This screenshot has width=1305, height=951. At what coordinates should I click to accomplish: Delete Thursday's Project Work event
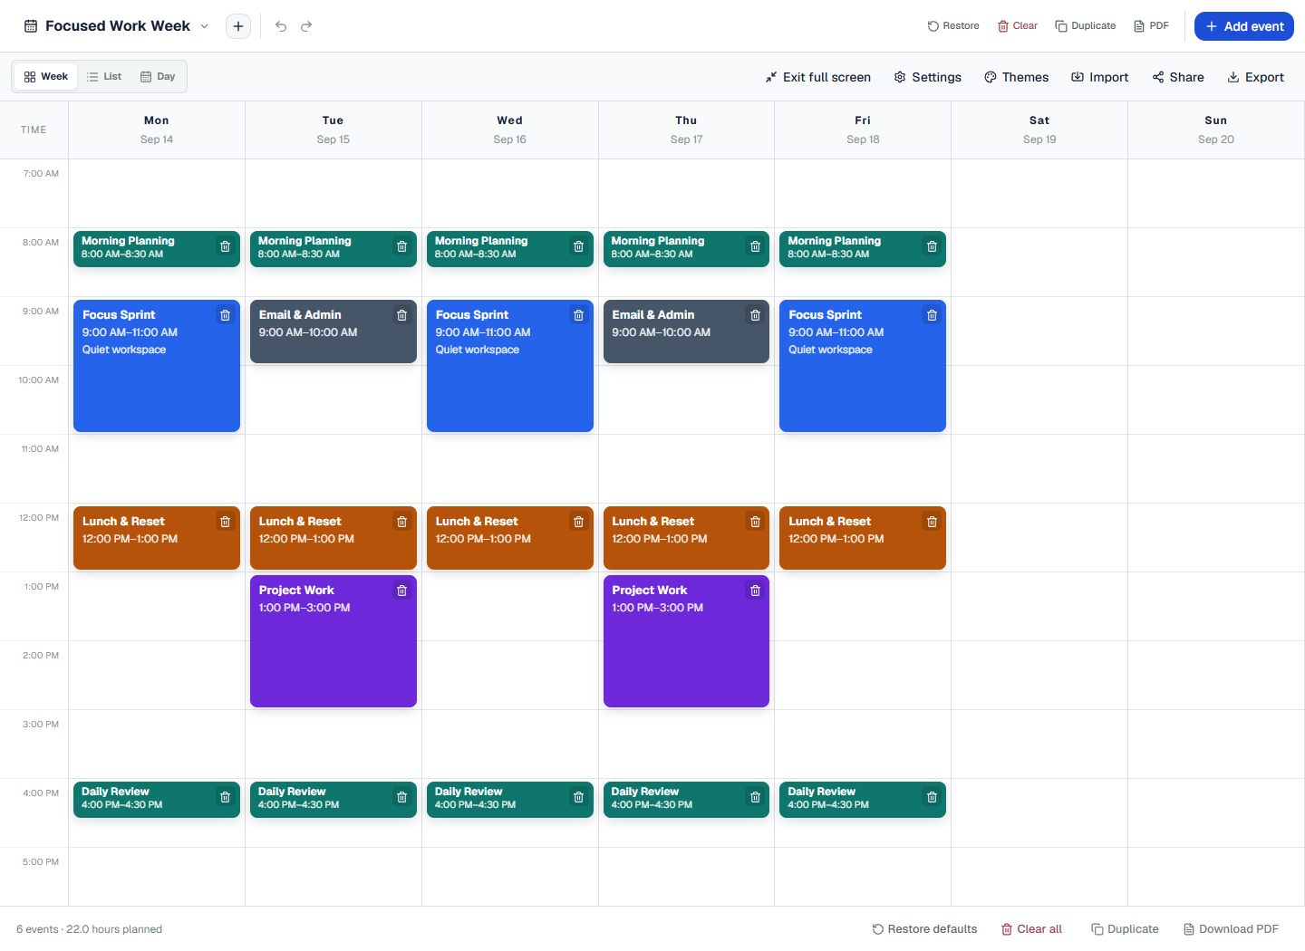[x=755, y=591]
